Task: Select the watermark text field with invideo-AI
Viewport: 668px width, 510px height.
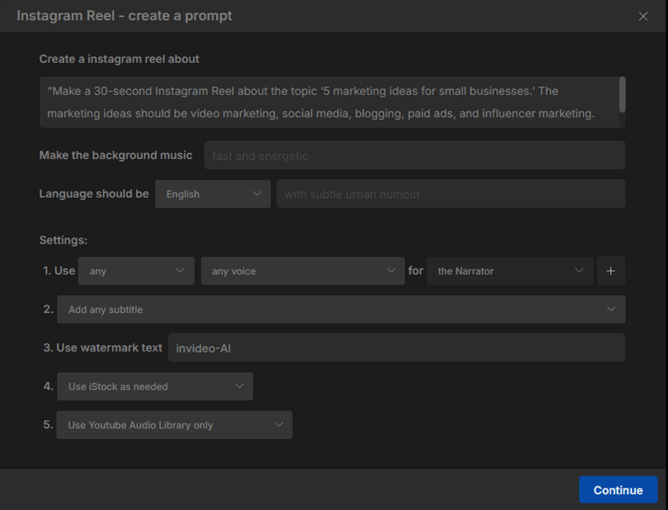Action: (x=396, y=348)
